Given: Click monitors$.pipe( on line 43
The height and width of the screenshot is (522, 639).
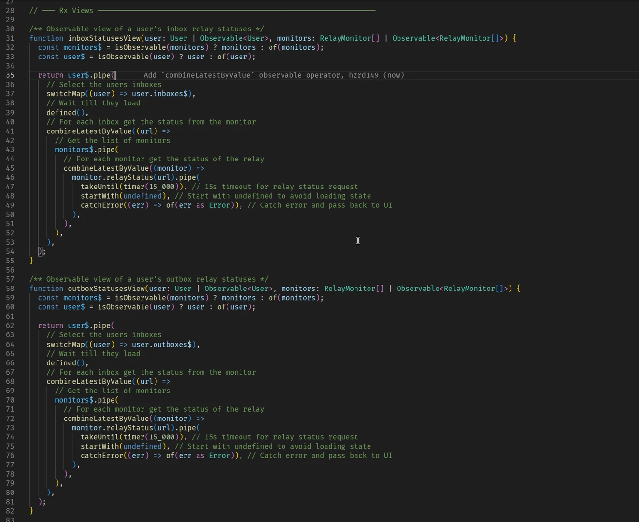Looking at the screenshot, I should tap(86, 150).
